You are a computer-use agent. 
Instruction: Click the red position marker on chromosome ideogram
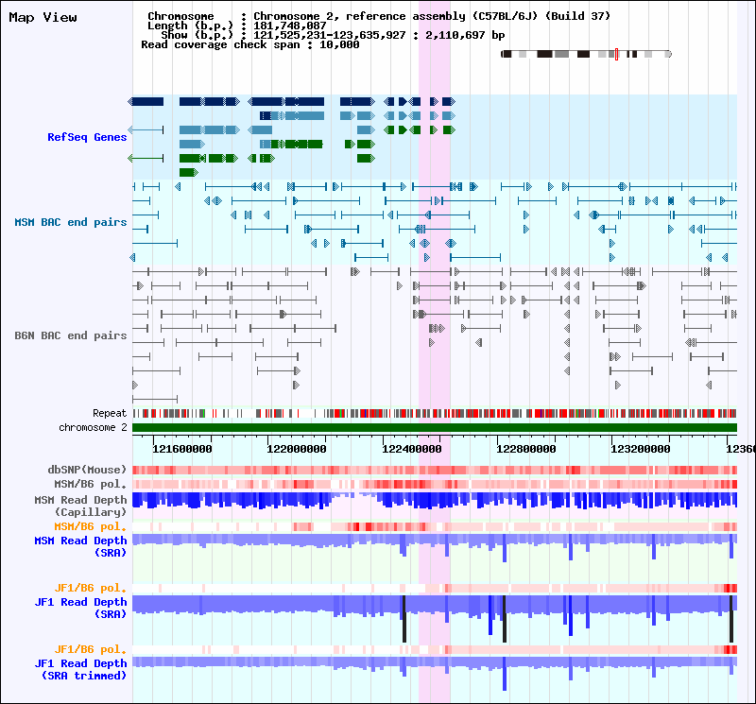[616, 54]
